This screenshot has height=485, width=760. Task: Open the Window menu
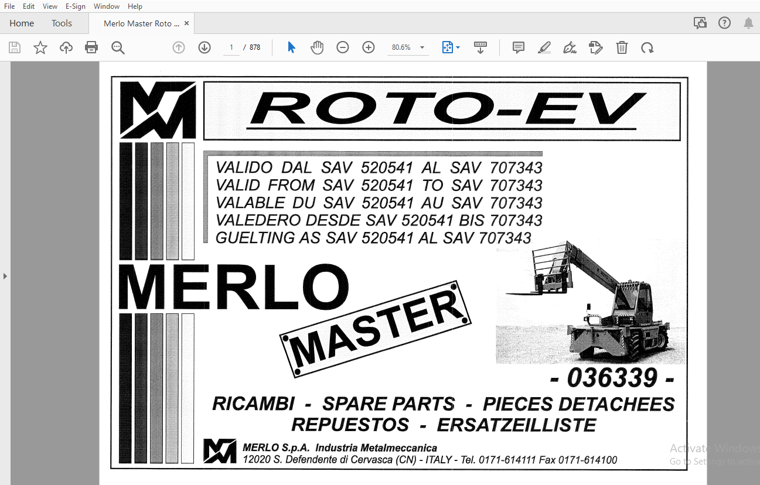(x=107, y=6)
